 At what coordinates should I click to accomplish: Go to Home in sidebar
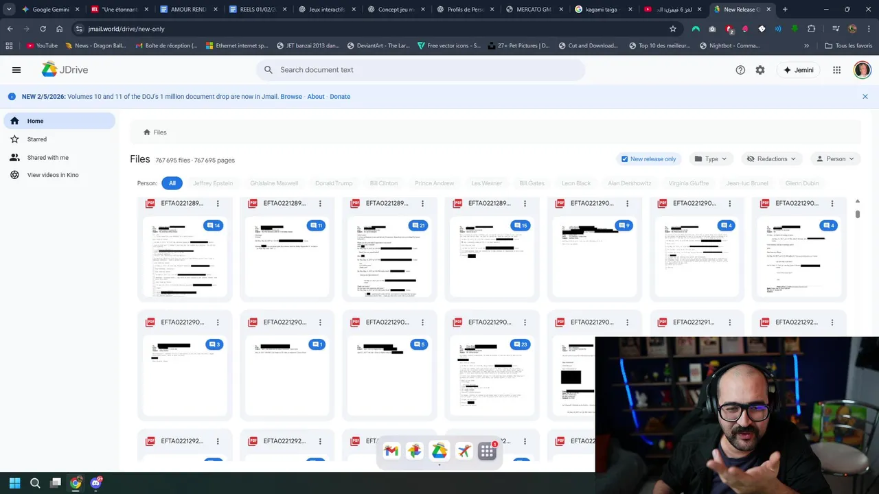tap(59, 121)
